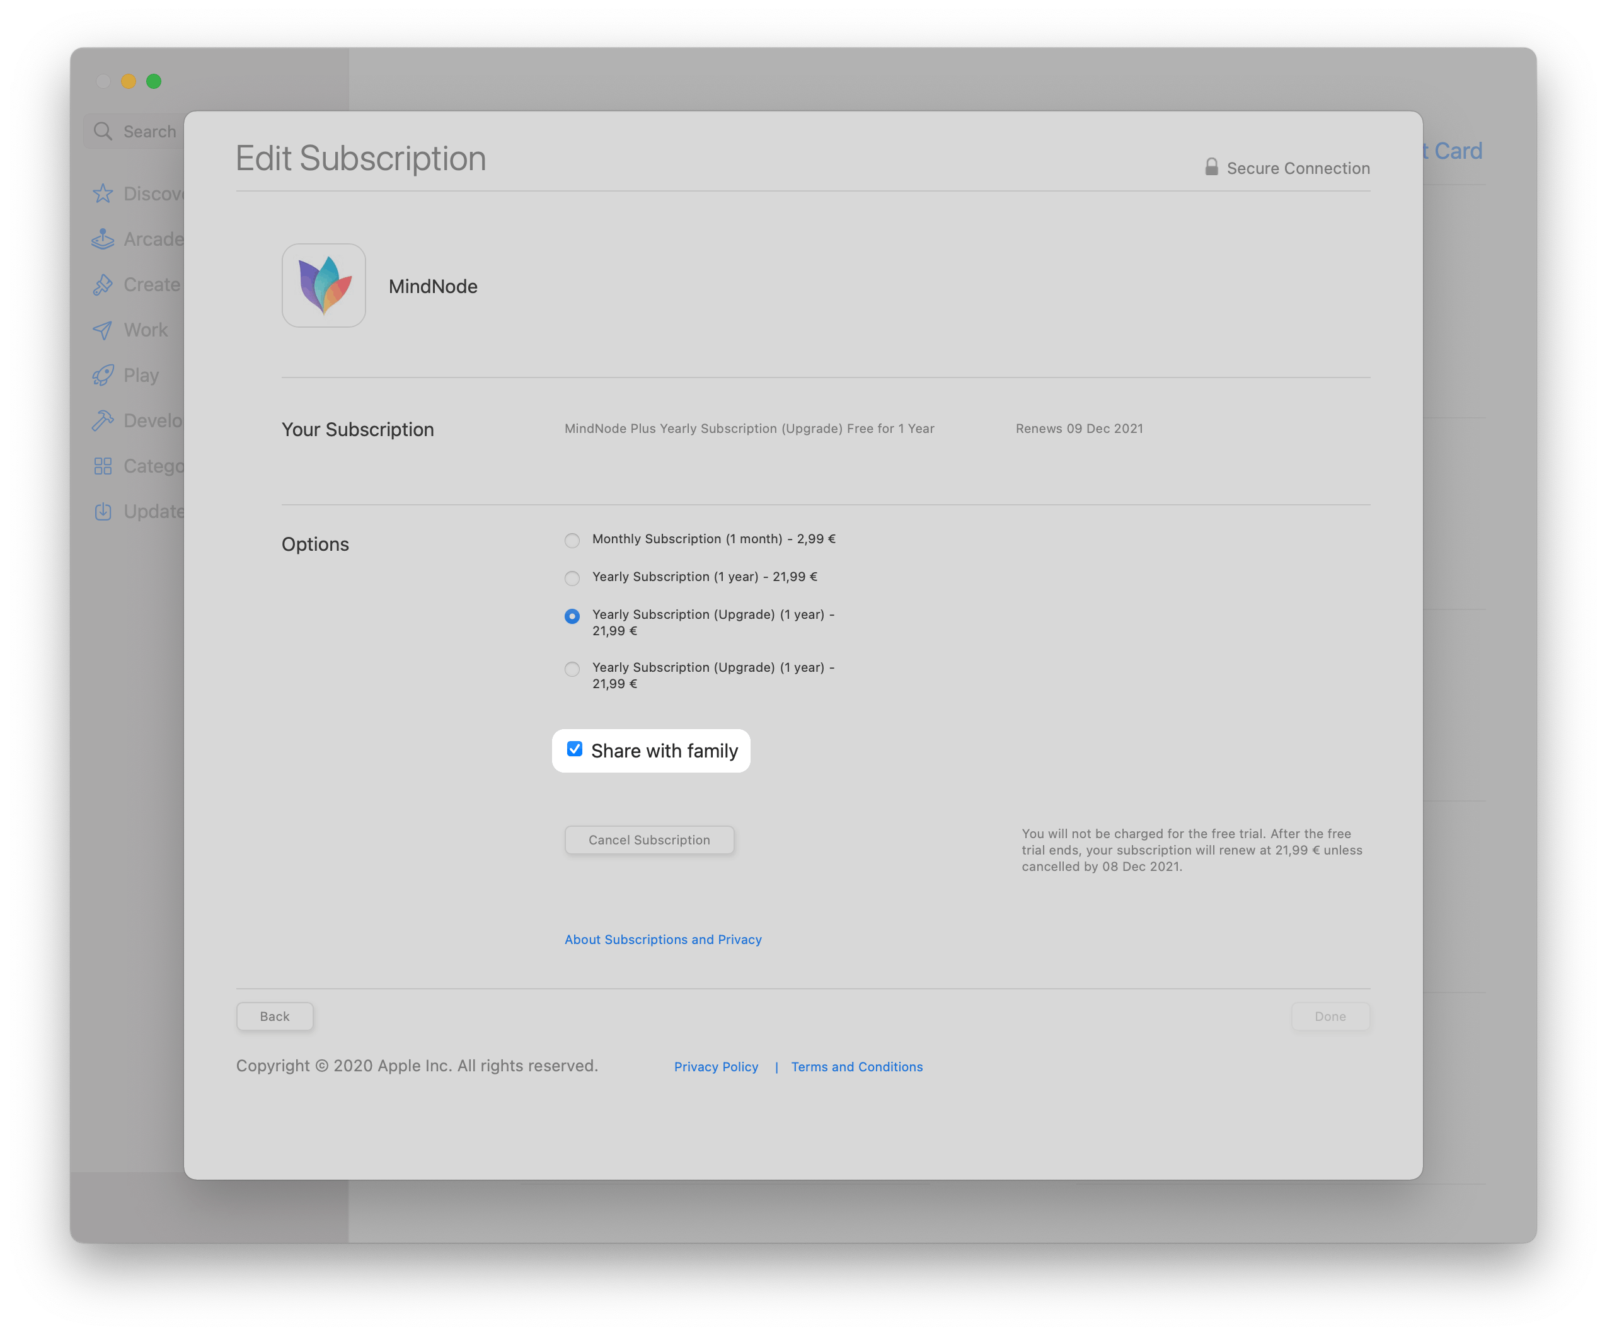This screenshot has width=1607, height=1336.
Task: Open the Work paper plane icon
Action: click(x=103, y=330)
